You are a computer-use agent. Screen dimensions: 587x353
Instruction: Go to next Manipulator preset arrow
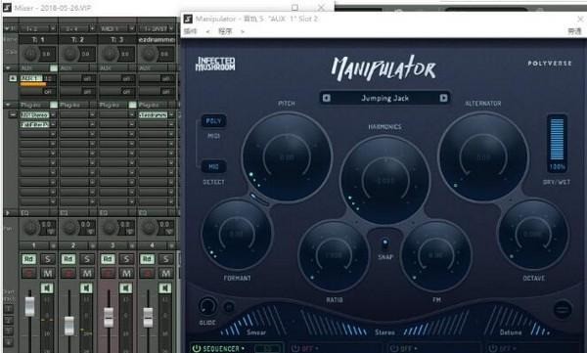[443, 98]
